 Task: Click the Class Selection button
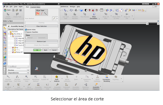coord(41,26)
